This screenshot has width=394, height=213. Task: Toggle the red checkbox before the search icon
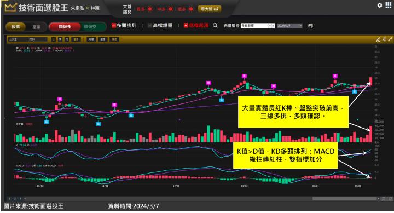coord(186,25)
